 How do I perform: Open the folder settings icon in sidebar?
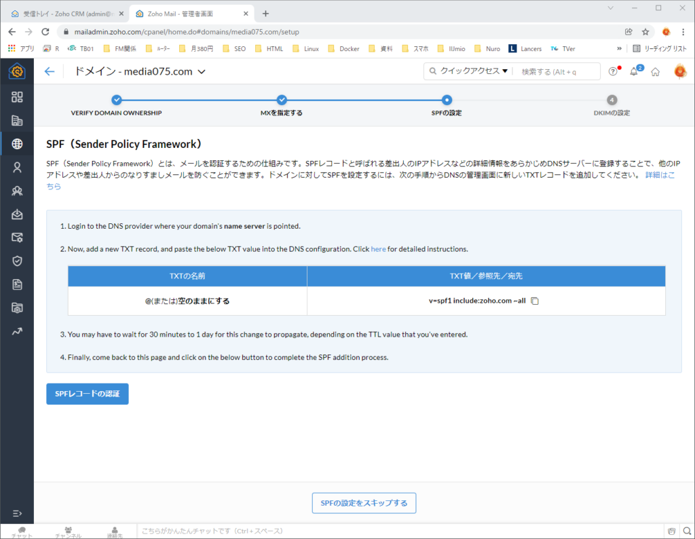click(x=17, y=308)
